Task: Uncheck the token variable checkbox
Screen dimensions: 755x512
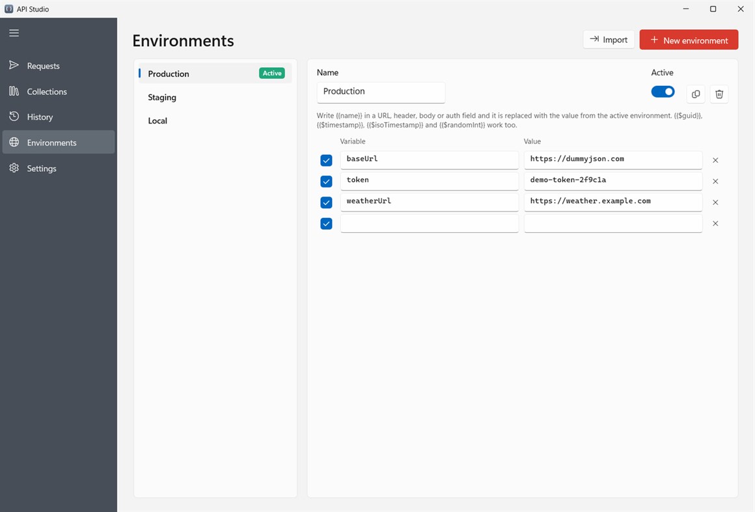Action: pos(326,182)
